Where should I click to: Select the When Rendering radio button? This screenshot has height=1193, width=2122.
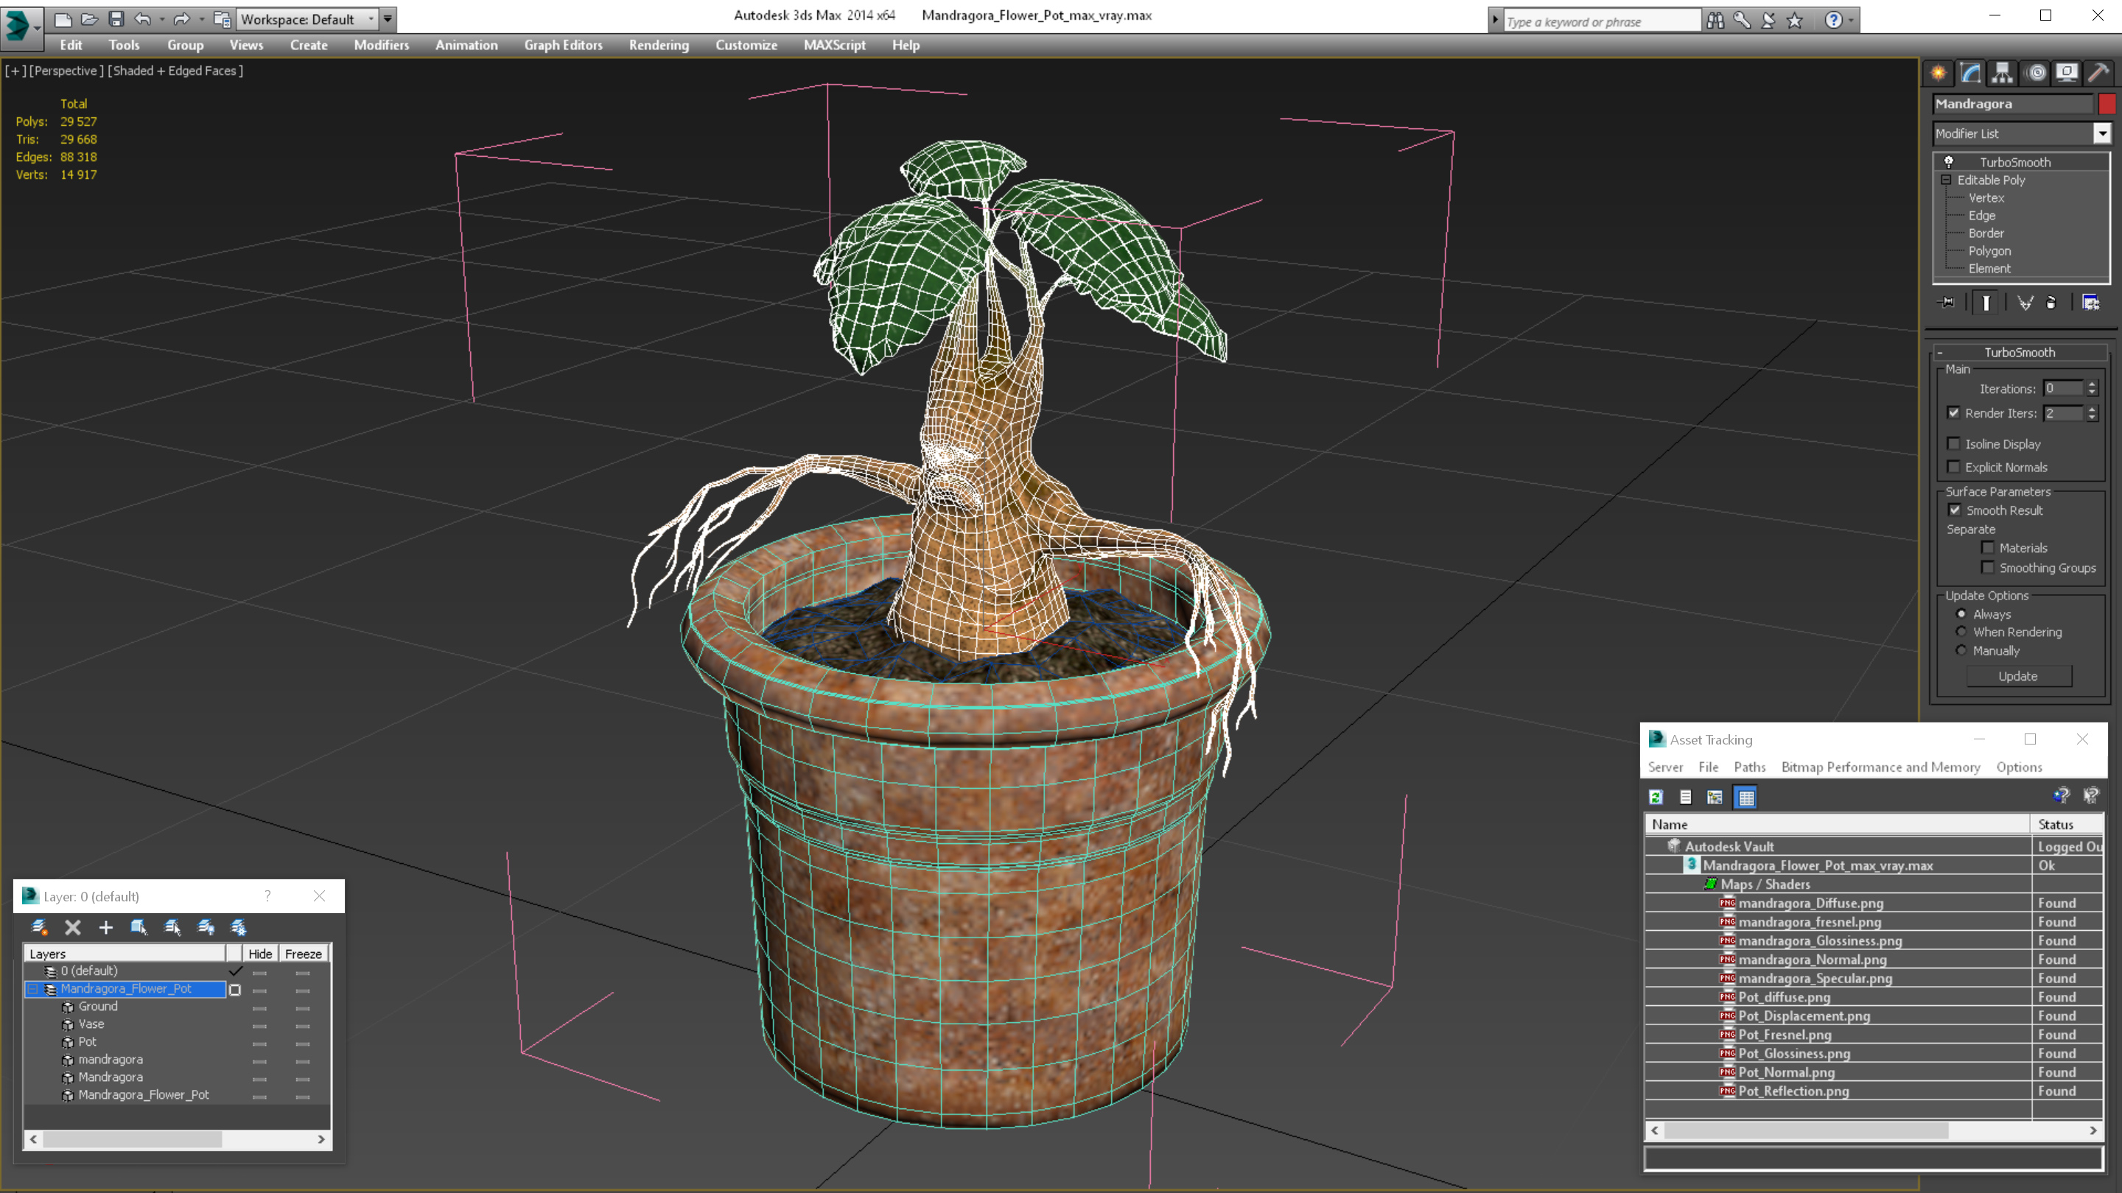coord(1961,632)
